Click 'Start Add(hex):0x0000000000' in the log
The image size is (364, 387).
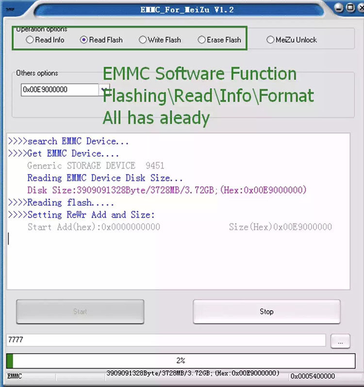click(x=94, y=227)
